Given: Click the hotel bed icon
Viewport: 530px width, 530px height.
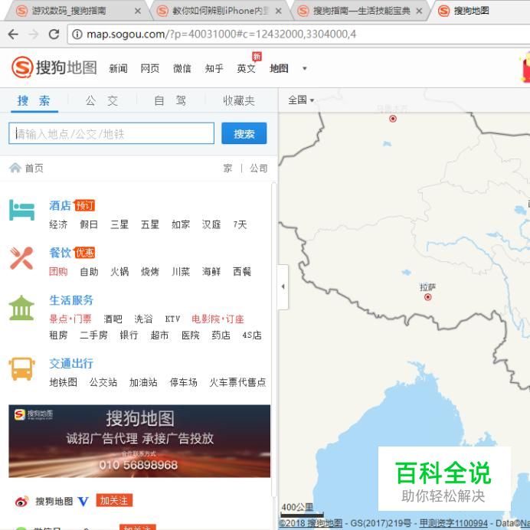Looking at the screenshot, I should [21, 211].
